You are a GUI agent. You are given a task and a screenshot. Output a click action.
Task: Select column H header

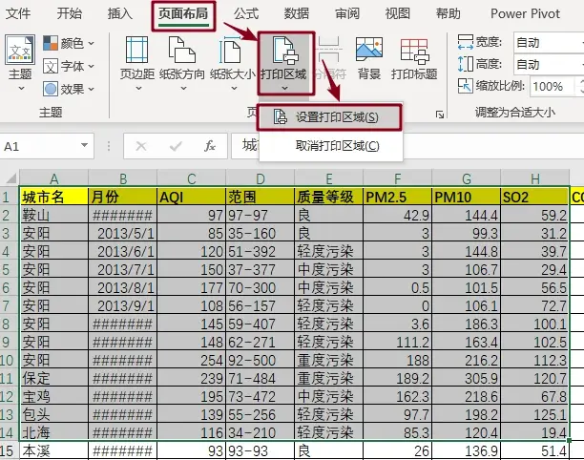535,178
